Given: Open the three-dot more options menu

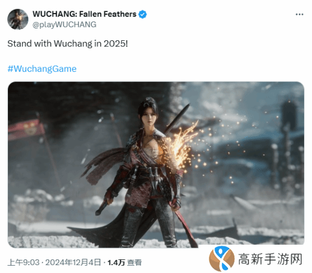Looking at the screenshot, I should 300,14.
